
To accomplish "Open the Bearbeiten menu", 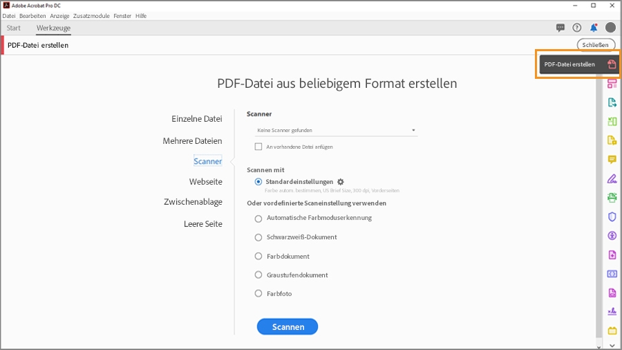I will point(32,15).
